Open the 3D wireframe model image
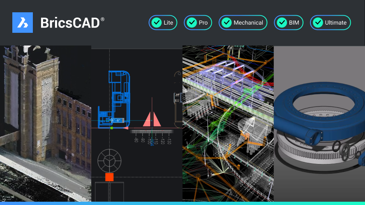This screenshot has height=205, width=365. [x=228, y=123]
